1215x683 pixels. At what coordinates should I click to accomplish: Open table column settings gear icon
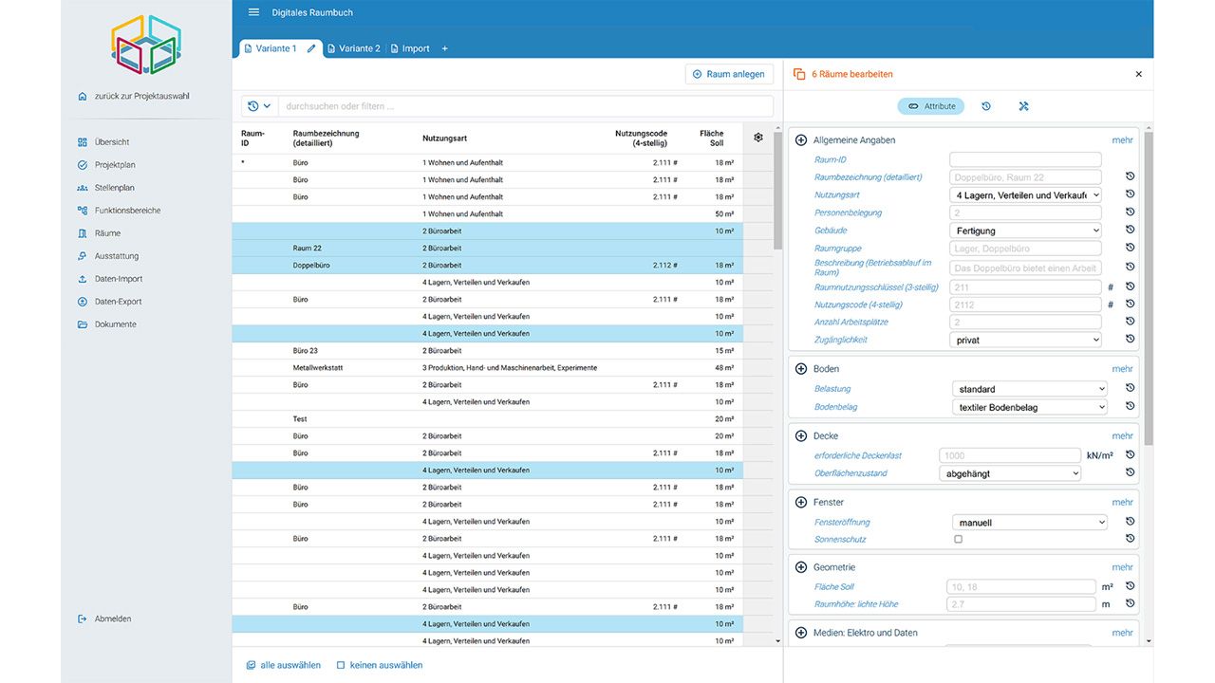[758, 138]
